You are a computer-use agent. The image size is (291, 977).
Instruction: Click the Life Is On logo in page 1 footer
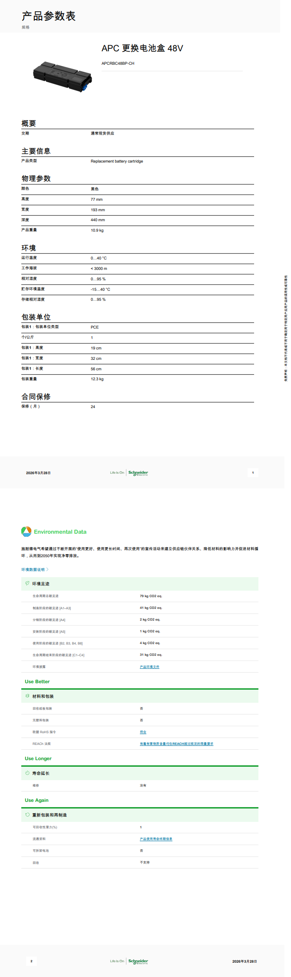click(x=117, y=473)
